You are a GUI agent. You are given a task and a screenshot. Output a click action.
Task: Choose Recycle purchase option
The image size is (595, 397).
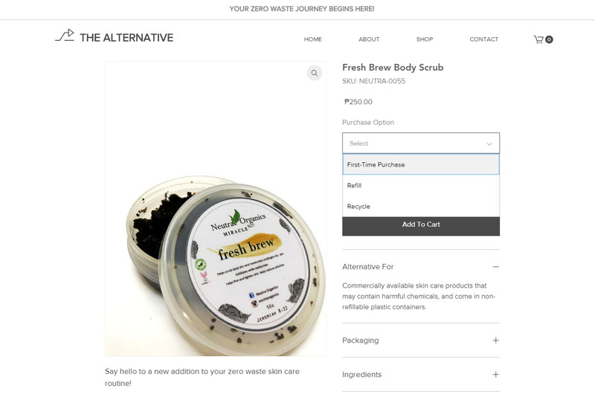click(421, 206)
